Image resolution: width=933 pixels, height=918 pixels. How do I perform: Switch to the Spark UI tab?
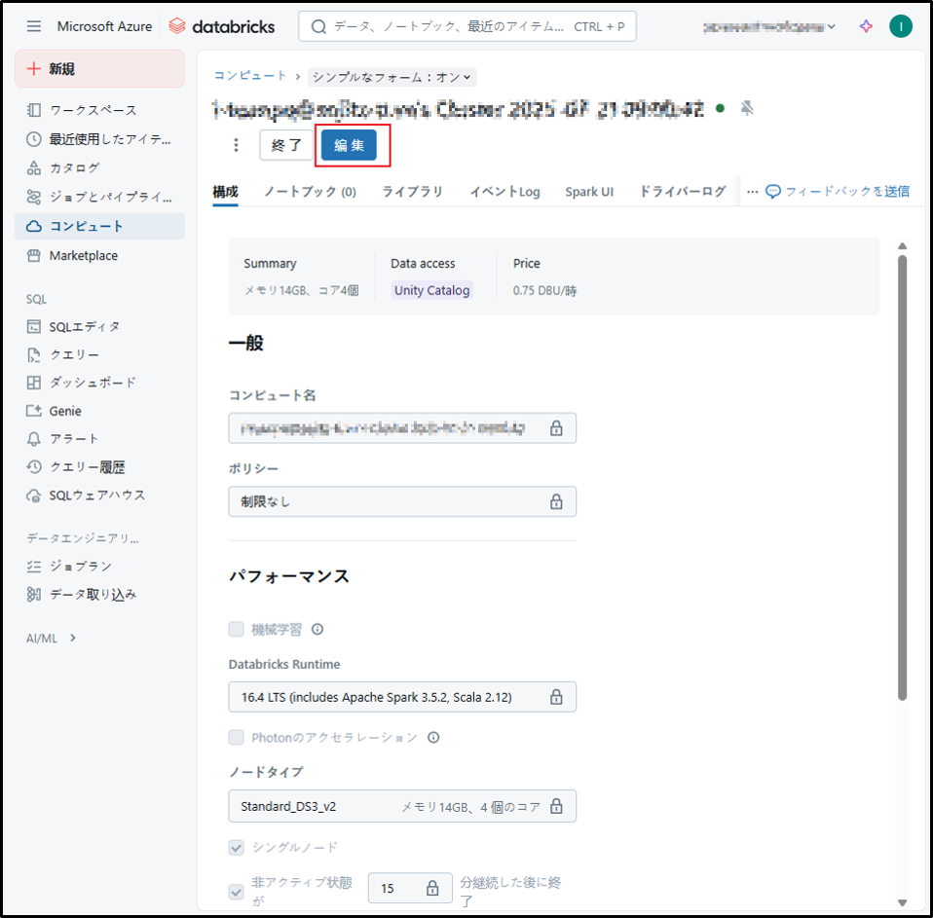[x=589, y=192]
